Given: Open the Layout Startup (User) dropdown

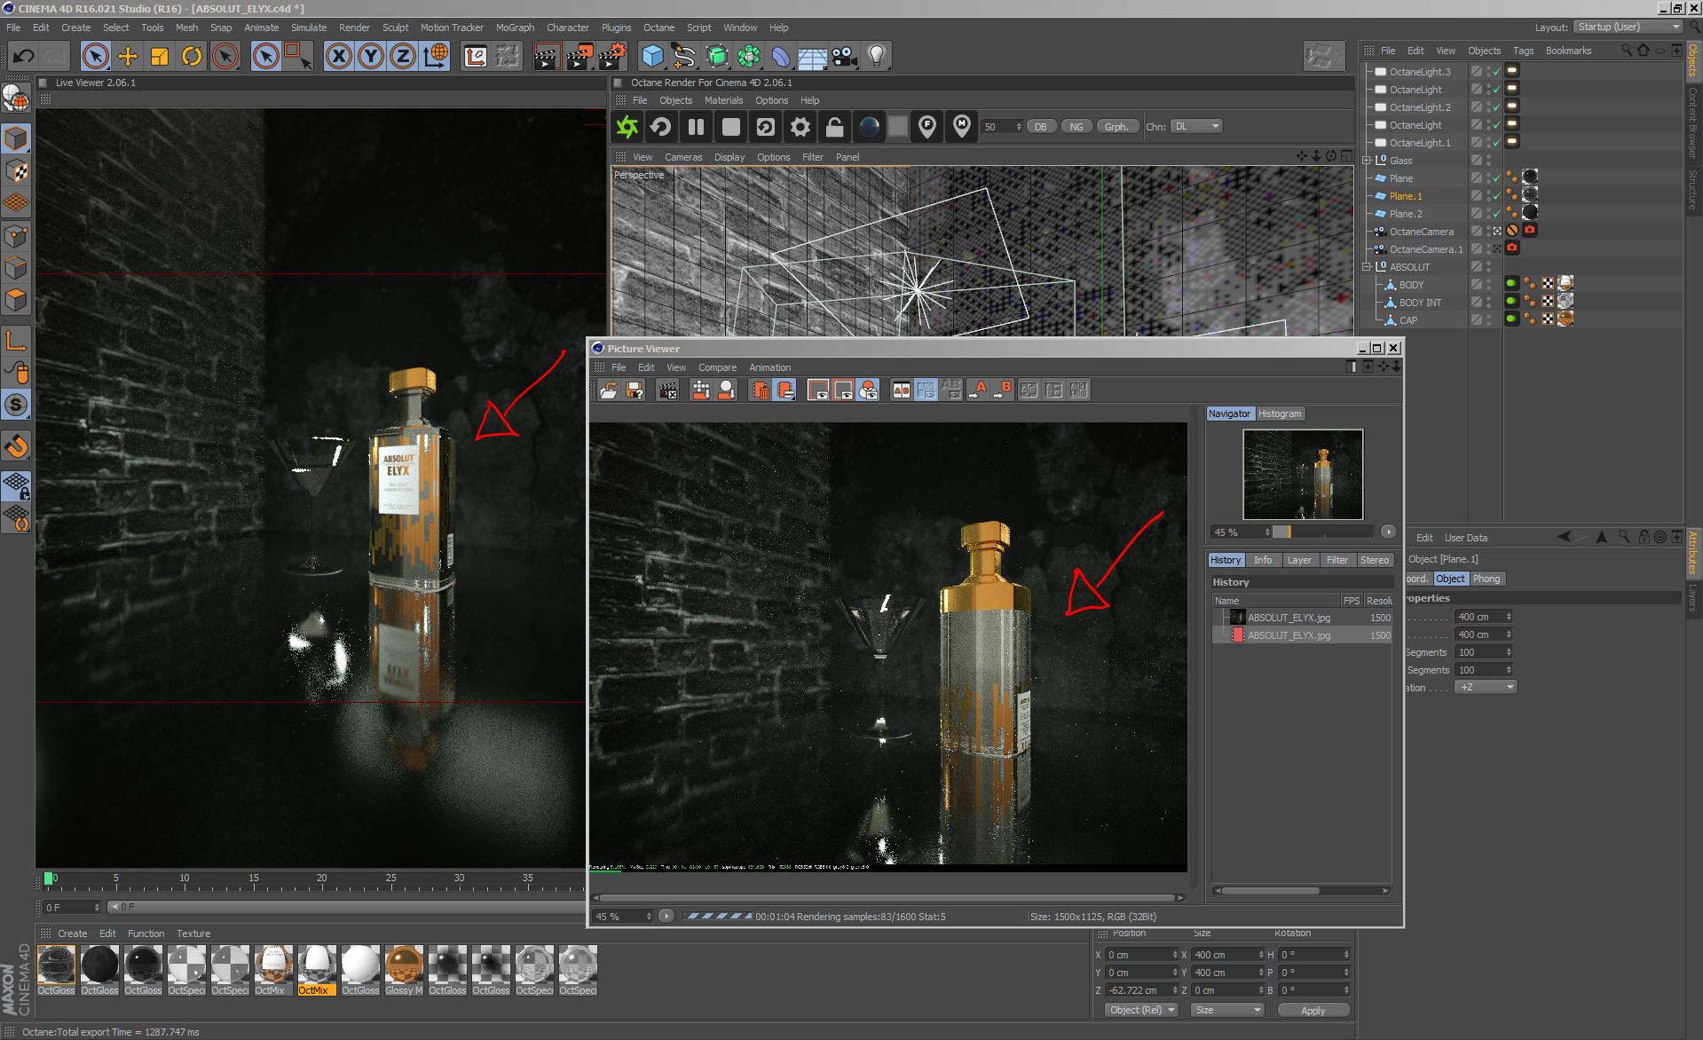Looking at the screenshot, I should click(1629, 28).
